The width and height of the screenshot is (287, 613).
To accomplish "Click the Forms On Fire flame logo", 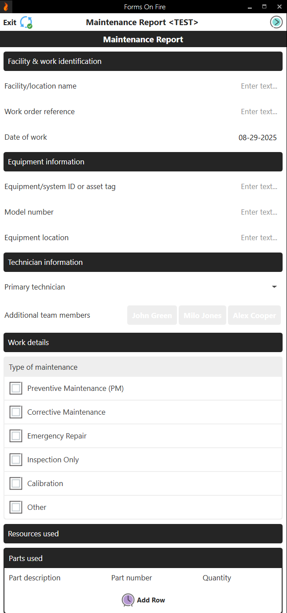I will [x=5, y=7].
